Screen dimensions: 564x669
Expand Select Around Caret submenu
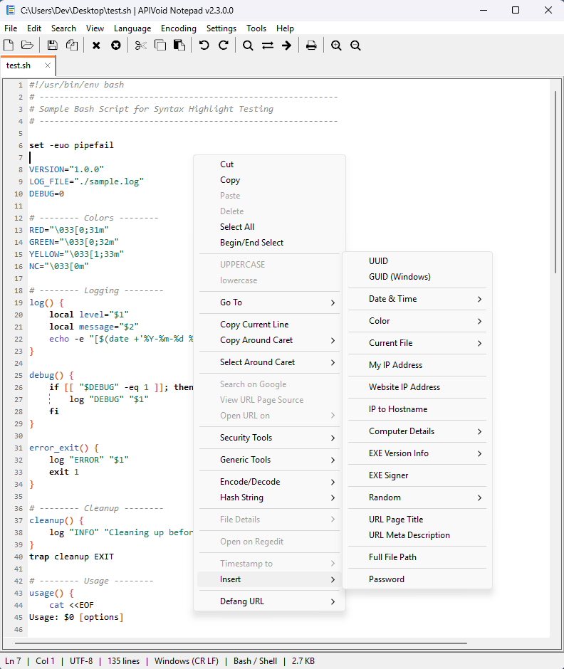(x=269, y=362)
